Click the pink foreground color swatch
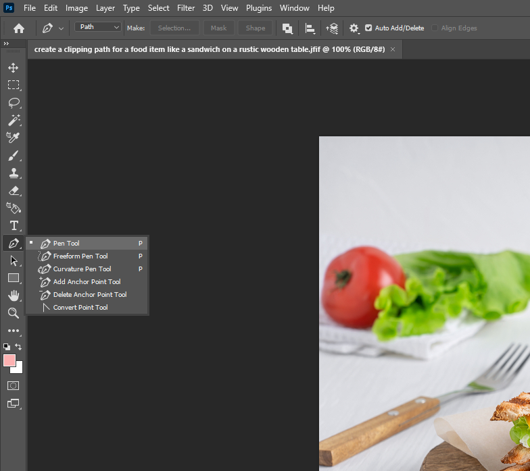Screen dimensions: 530x471 coord(9,360)
